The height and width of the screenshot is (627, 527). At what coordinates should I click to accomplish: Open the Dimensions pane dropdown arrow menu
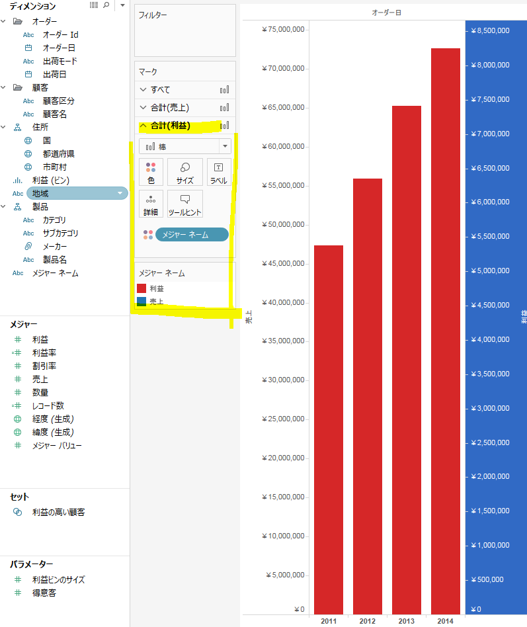point(123,5)
